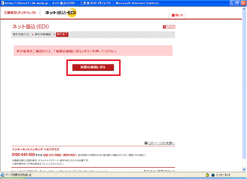Viewport: 247px width, 179px height.
Task: Select the 取引内容確認 step
Action: pos(43,34)
